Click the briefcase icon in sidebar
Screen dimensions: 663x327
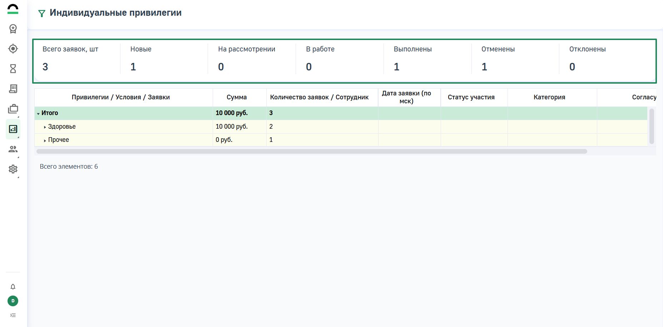[13, 109]
